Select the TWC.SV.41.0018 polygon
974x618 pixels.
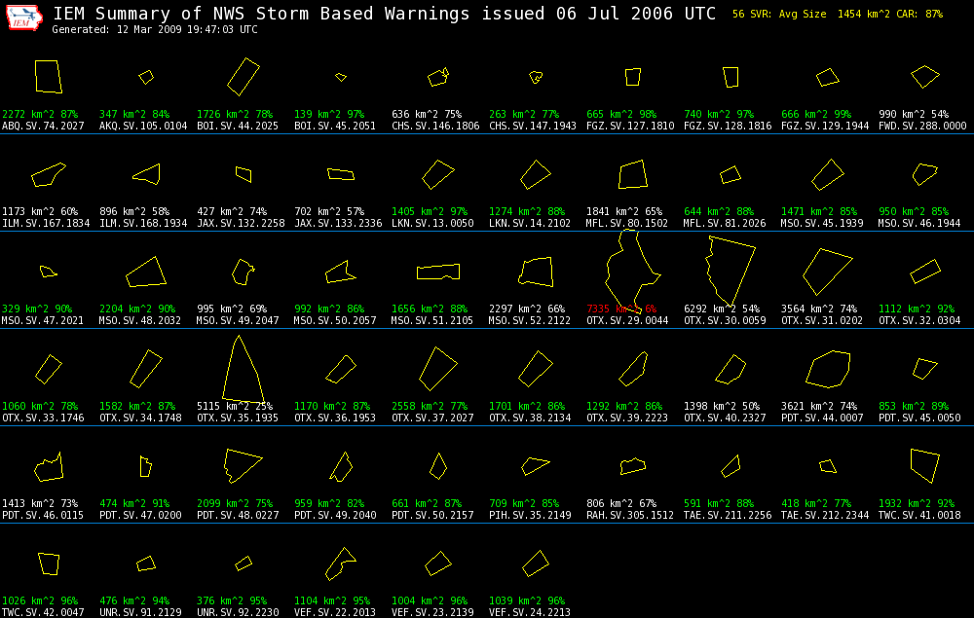(x=925, y=466)
